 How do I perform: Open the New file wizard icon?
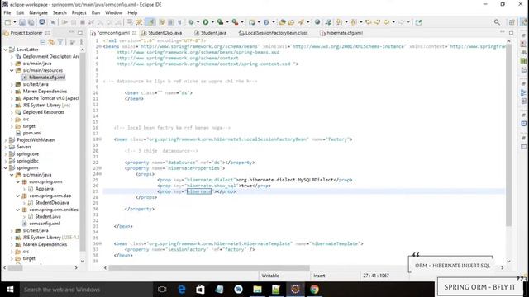click(7, 22)
